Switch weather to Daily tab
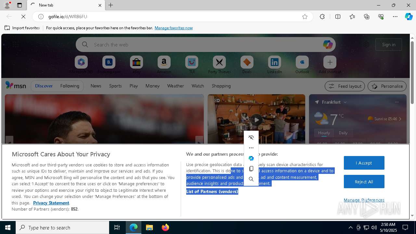416x234 pixels. tap(343, 133)
